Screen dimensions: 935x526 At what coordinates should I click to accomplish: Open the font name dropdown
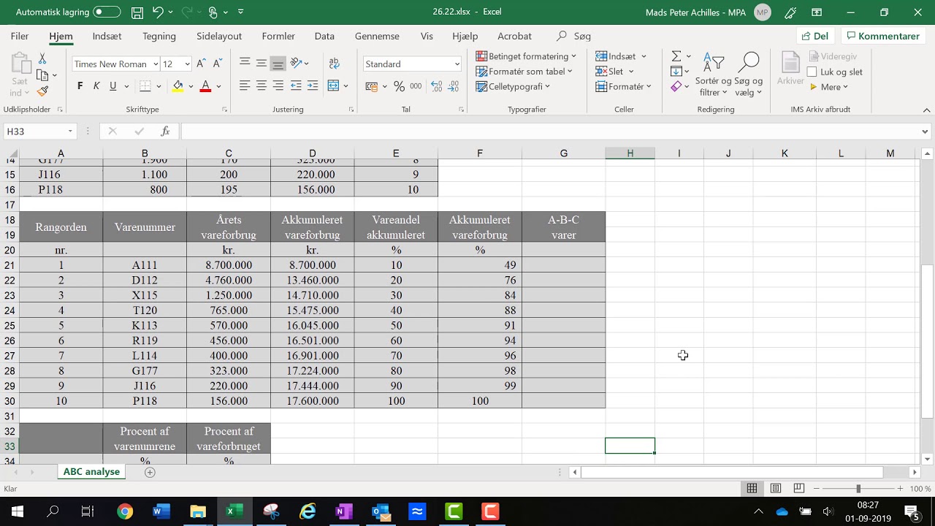point(156,64)
